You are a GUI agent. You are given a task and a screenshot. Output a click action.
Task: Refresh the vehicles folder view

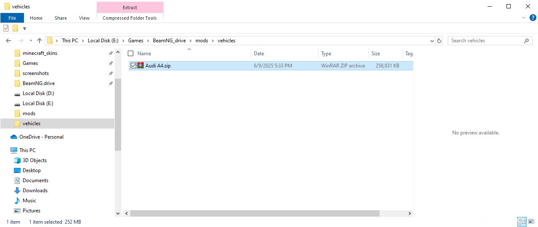[440, 41]
